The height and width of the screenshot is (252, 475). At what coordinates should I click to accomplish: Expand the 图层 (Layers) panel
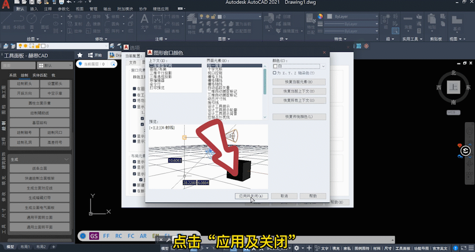[223, 39]
